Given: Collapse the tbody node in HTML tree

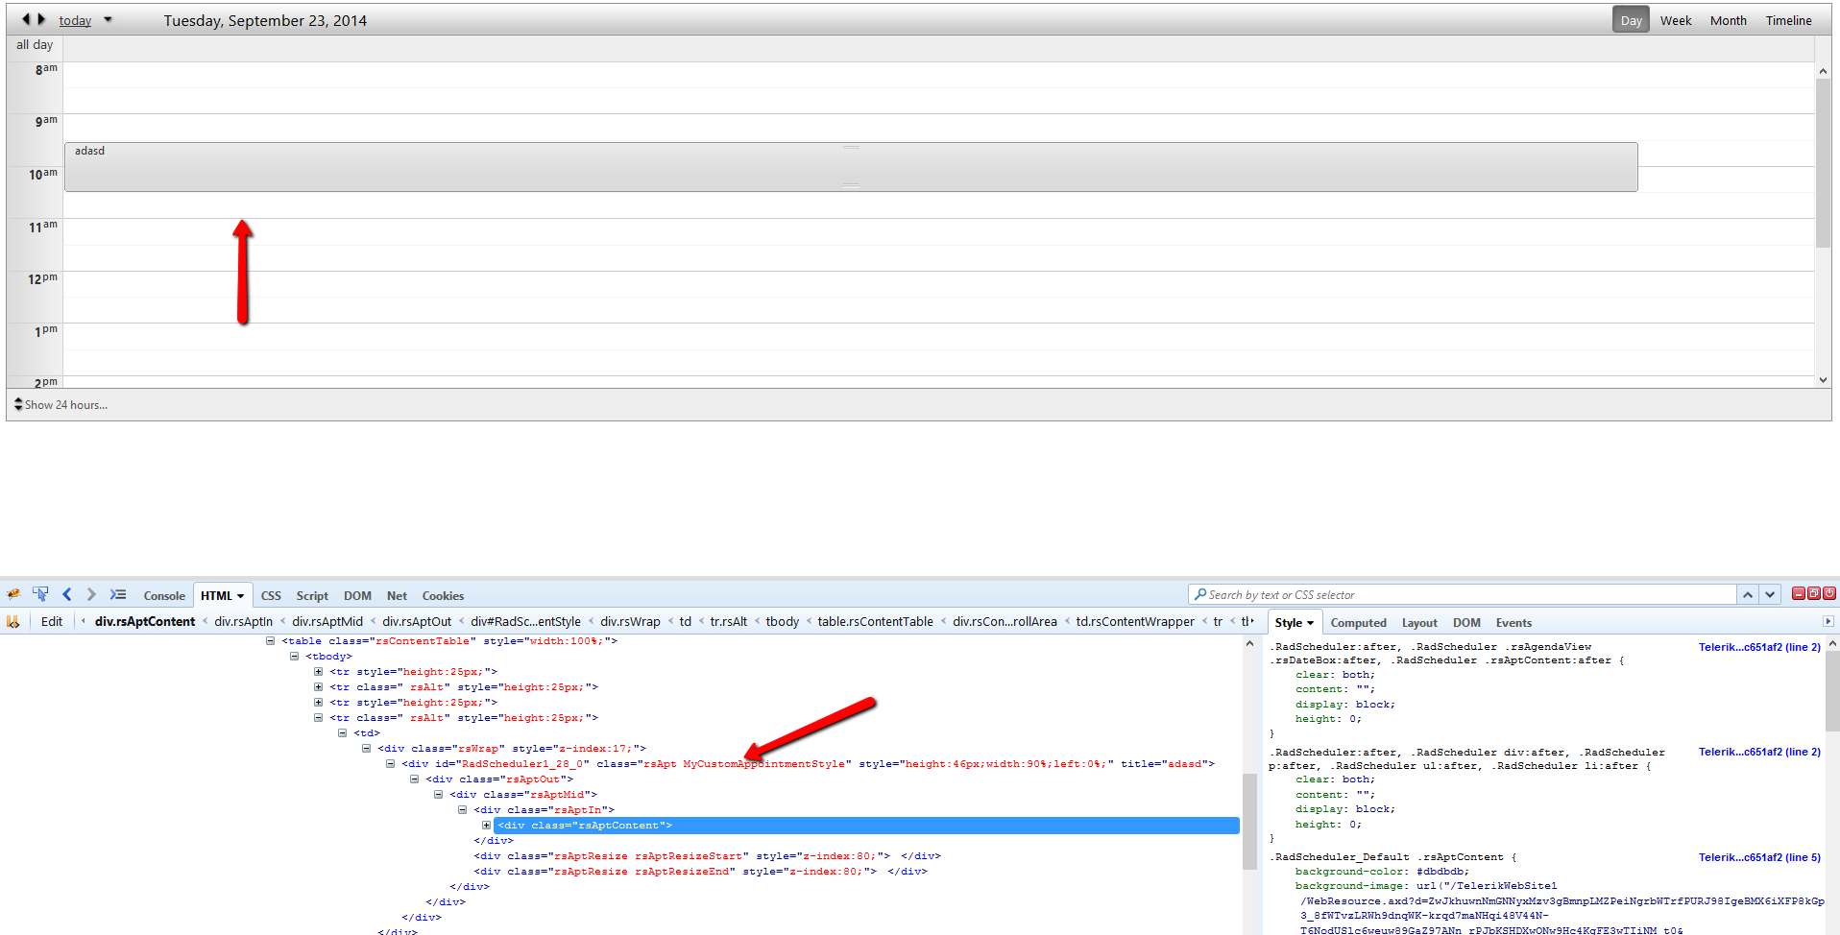Looking at the screenshot, I should click(x=294, y=657).
